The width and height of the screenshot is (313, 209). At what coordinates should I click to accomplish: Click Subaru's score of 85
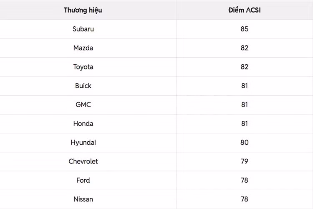click(x=244, y=29)
